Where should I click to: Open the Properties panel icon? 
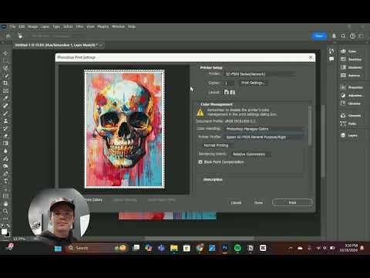tap(343, 87)
